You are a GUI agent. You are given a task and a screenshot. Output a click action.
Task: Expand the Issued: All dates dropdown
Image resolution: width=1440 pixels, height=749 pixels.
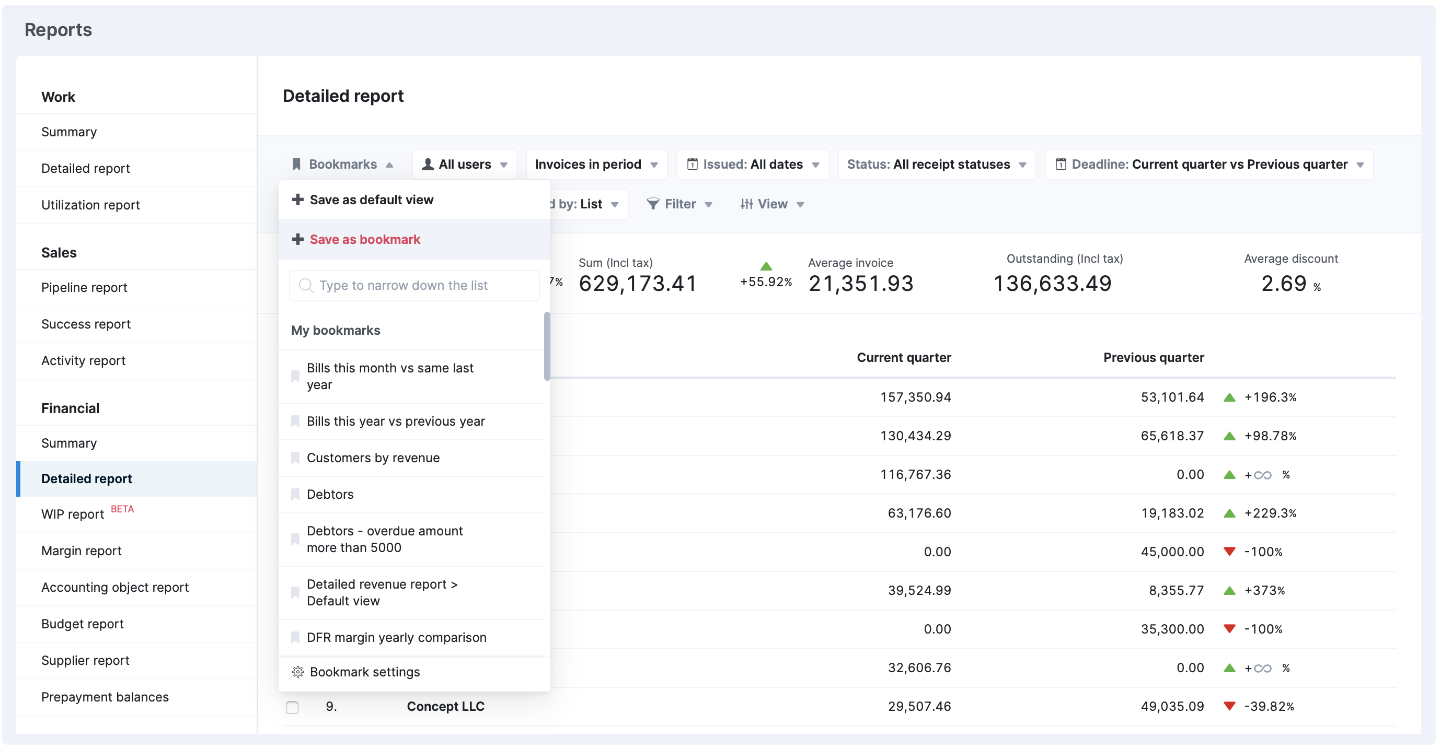click(x=753, y=164)
